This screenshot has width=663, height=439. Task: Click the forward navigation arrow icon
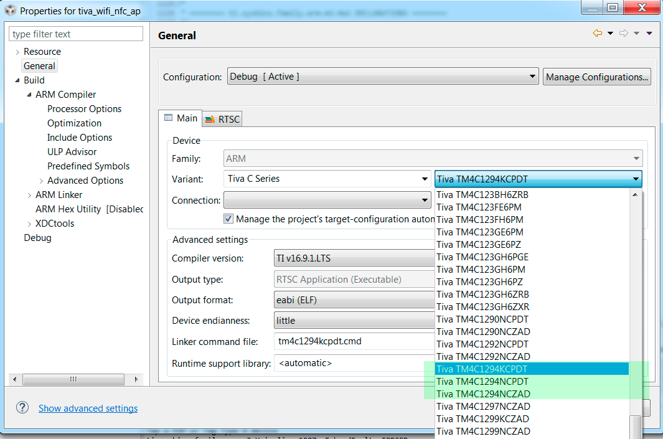coord(624,33)
